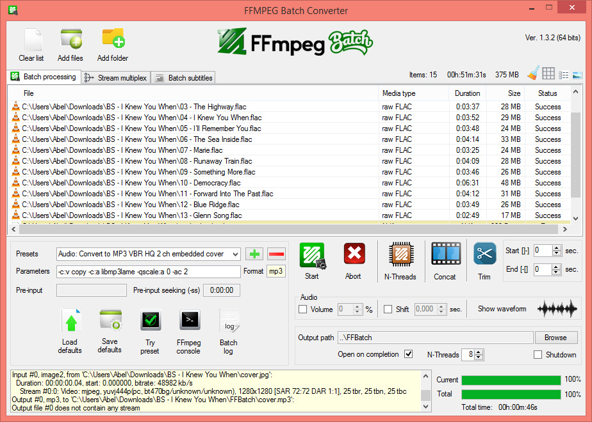
Task: Switch to the Batch subtitles tab
Action: tap(185, 77)
